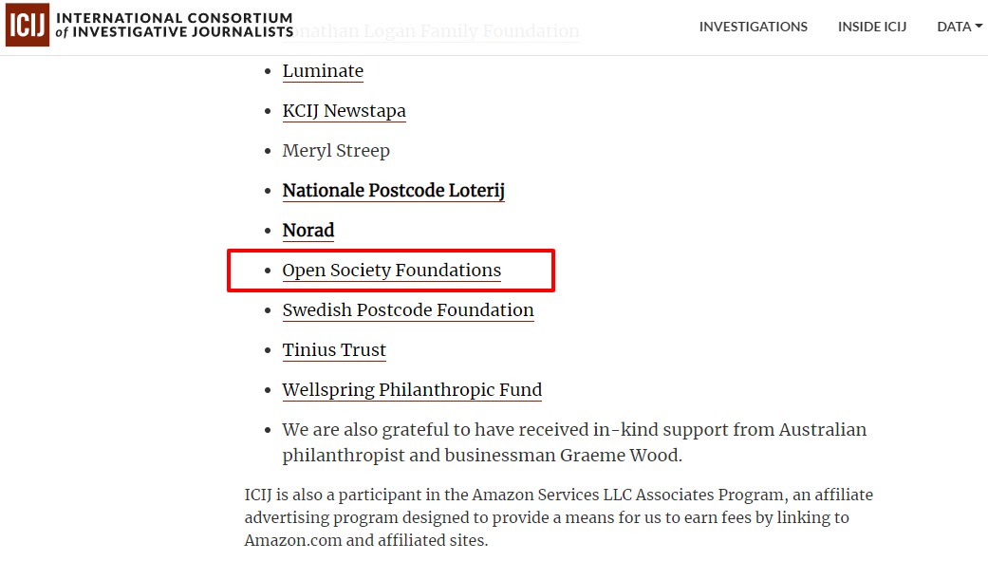Open the Tinius Trust link
This screenshot has height=561, width=988.
point(334,350)
